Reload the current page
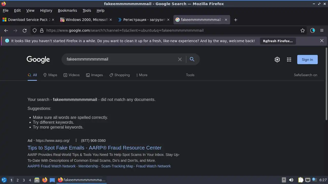This screenshot has width=328, height=184. tap(25, 30)
